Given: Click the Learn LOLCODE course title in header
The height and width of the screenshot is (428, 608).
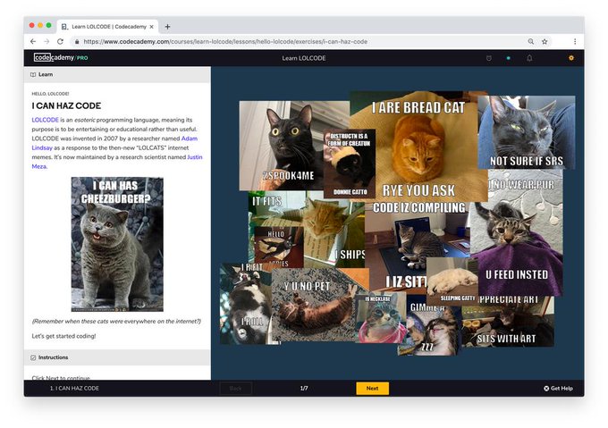Looking at the screenshot, I should (304, 58).
